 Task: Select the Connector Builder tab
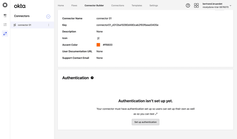coord(94,5)
